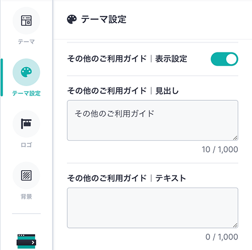
Task: Click the その他のご利用ガイド|見出し label
Action: tap(123, 91)
